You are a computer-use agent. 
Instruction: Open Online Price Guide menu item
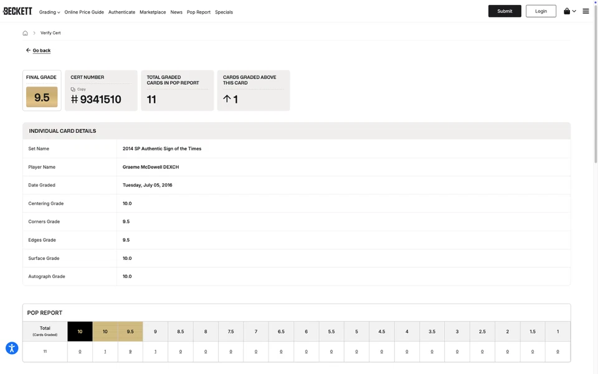coord(84,12)
